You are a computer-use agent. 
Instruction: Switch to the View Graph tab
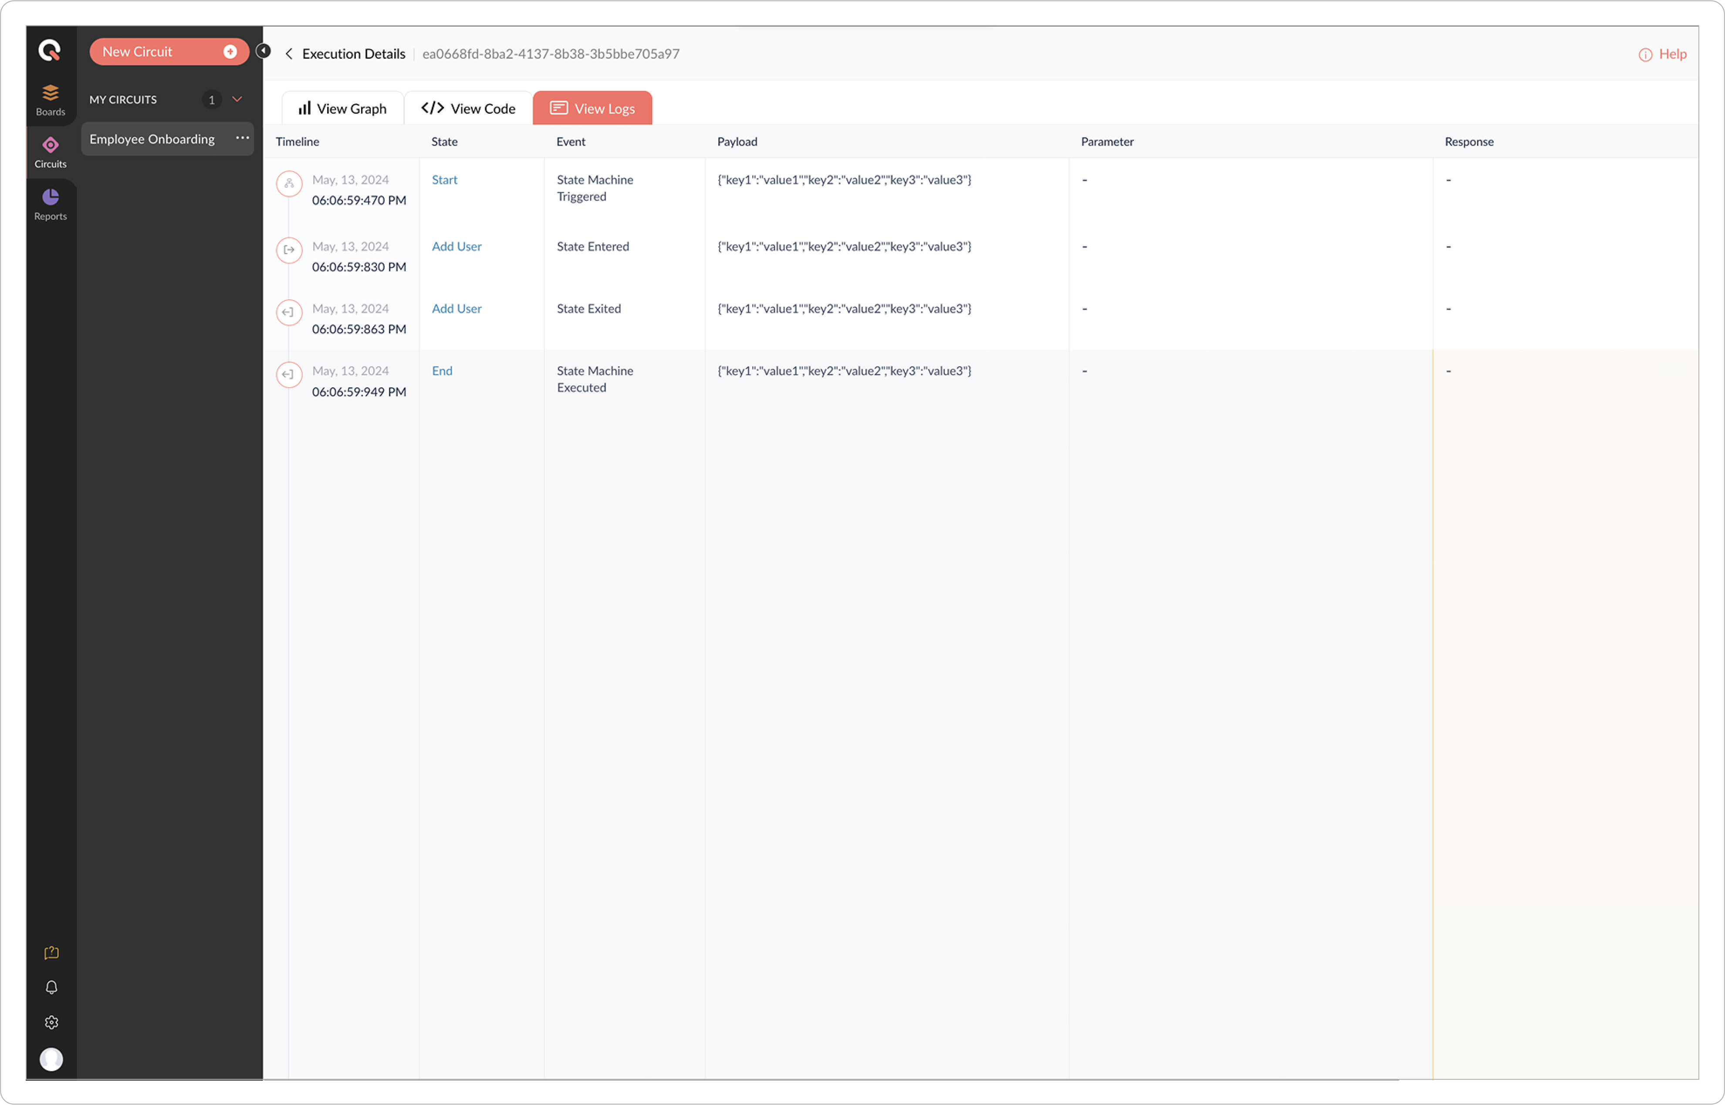tap(343, 108)
